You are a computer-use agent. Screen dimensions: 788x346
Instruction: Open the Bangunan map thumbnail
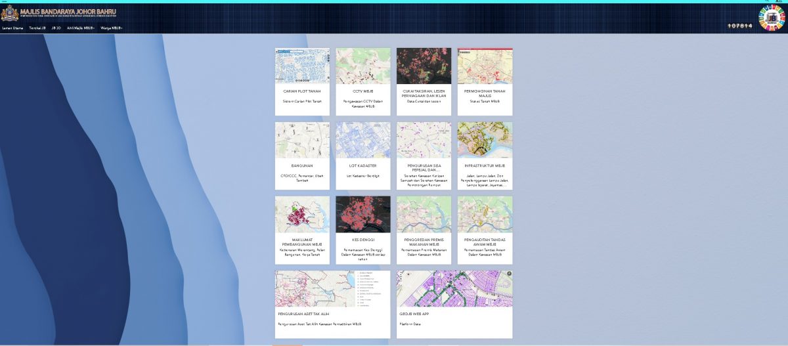[302, 141]
